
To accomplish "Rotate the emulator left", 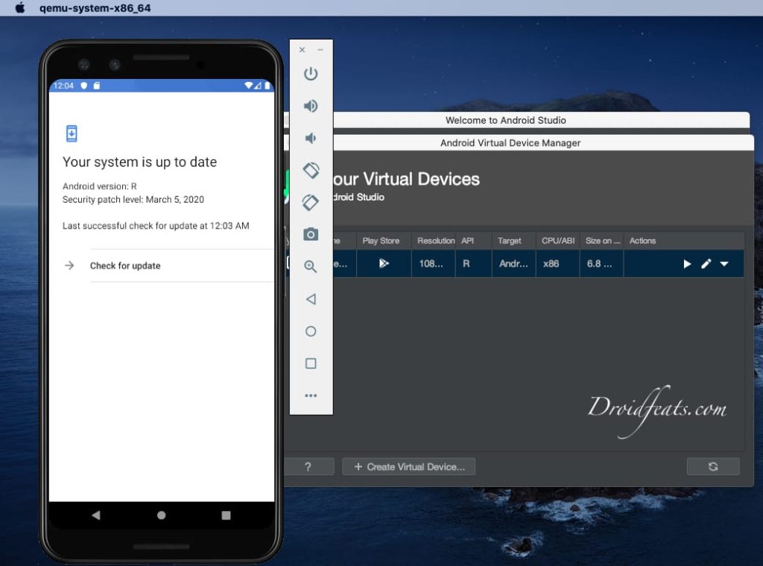I will pyautogui.click(x=311, y=171).
